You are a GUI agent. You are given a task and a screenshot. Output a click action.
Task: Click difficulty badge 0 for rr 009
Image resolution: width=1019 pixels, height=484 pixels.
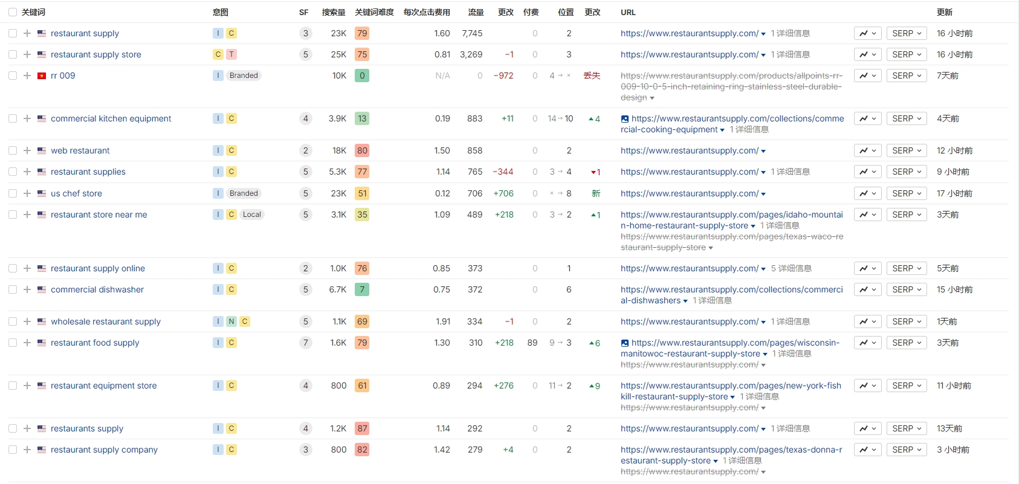(362, 76)
